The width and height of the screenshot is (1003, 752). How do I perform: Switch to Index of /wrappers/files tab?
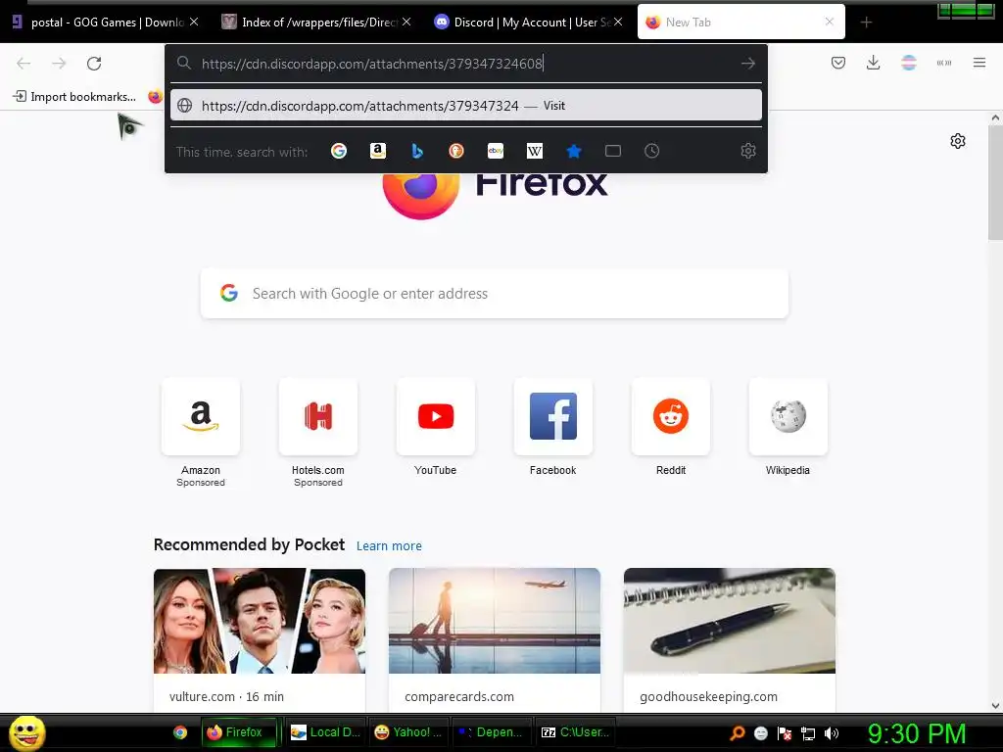[x=318, y=22]
